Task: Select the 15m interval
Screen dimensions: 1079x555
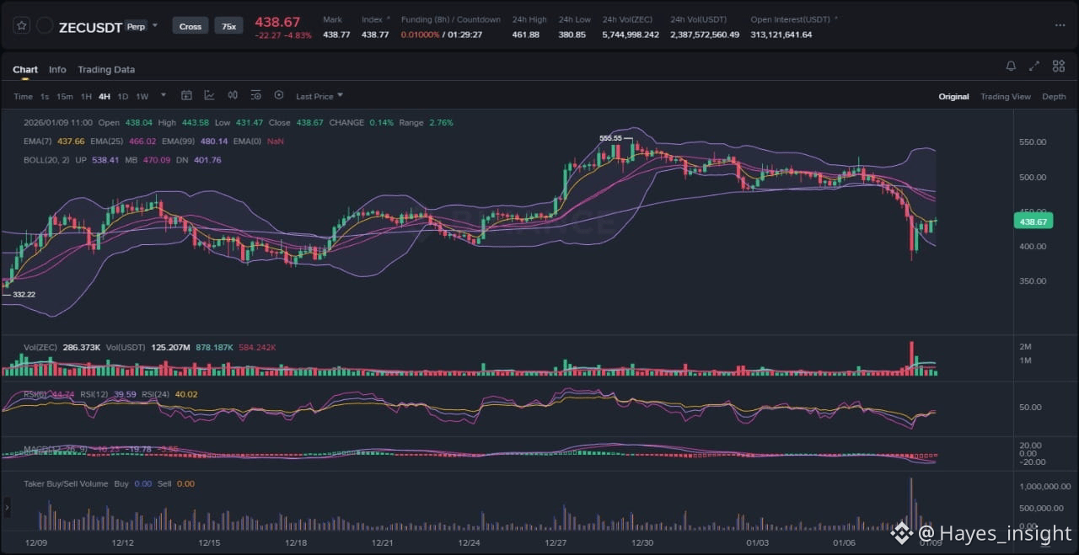Action: pos(65,96)
